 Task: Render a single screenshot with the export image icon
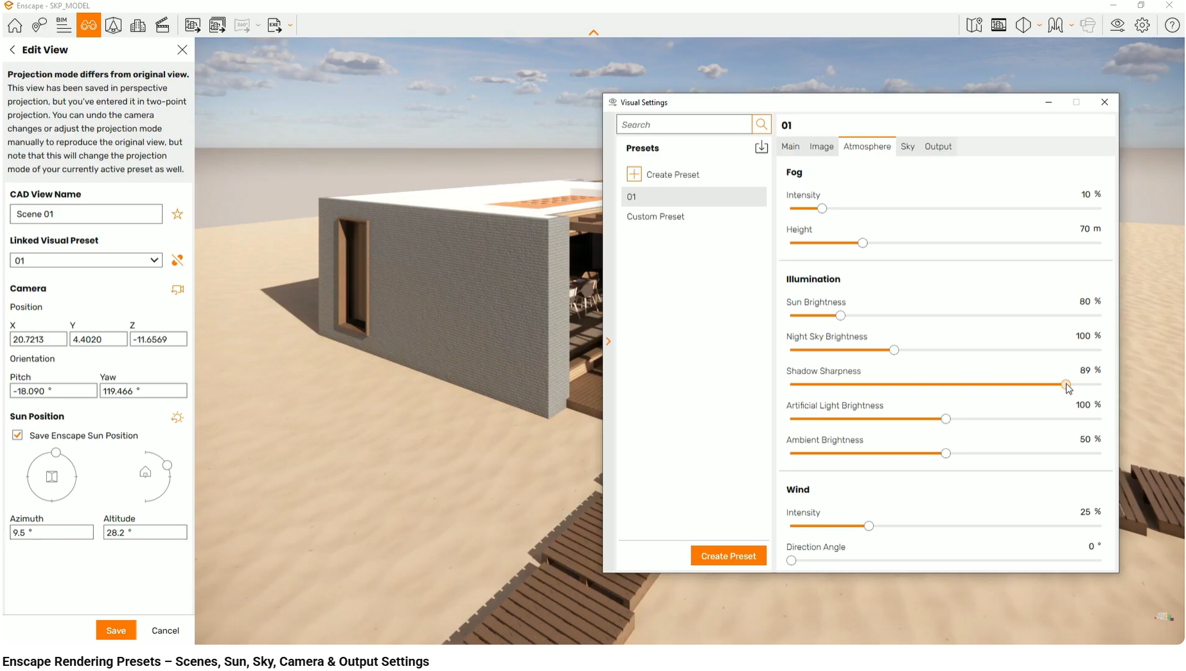coord(192,25)
